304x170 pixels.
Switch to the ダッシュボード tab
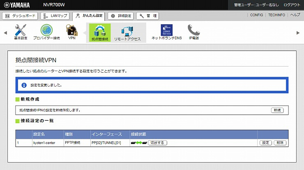[20, 16]
